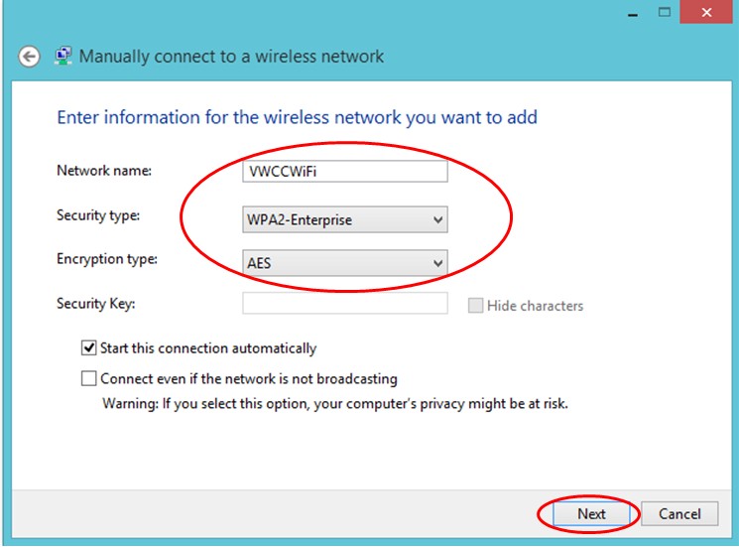Toggle Start this connection automatically checkbox
This screenshot has height=547, width=739.
(x=88, y=348)
